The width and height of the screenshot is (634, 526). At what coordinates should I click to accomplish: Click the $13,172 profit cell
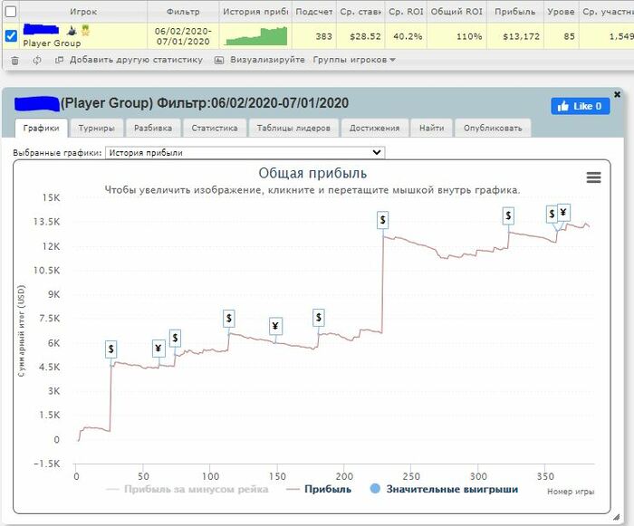coord(514,36)
